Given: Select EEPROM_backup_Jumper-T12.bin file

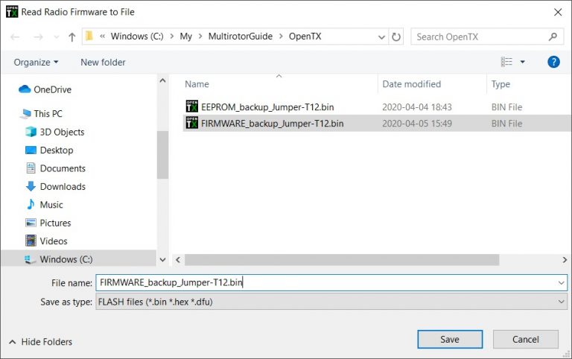Looking at the screenshot, I should tap(267, 107).
